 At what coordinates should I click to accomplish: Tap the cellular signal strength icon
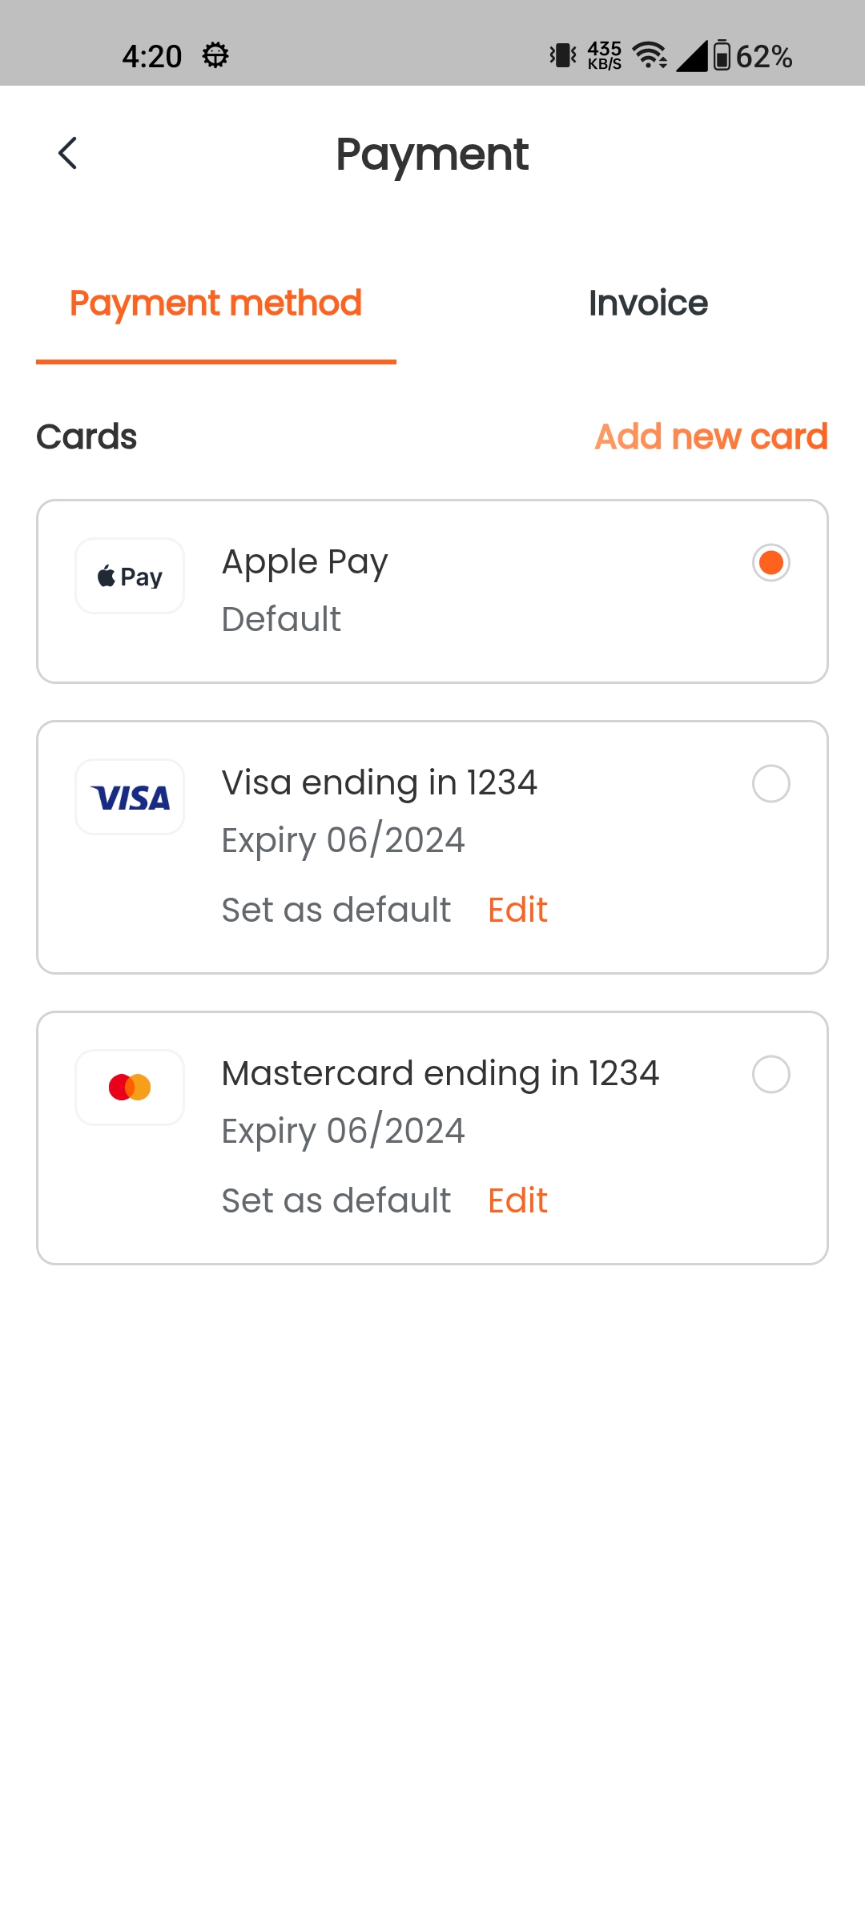click(692, 55)
